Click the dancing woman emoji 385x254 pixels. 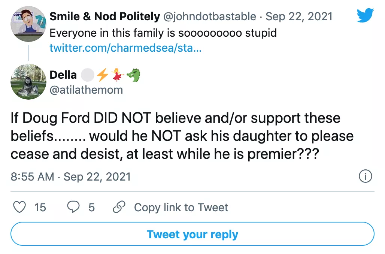117,75
